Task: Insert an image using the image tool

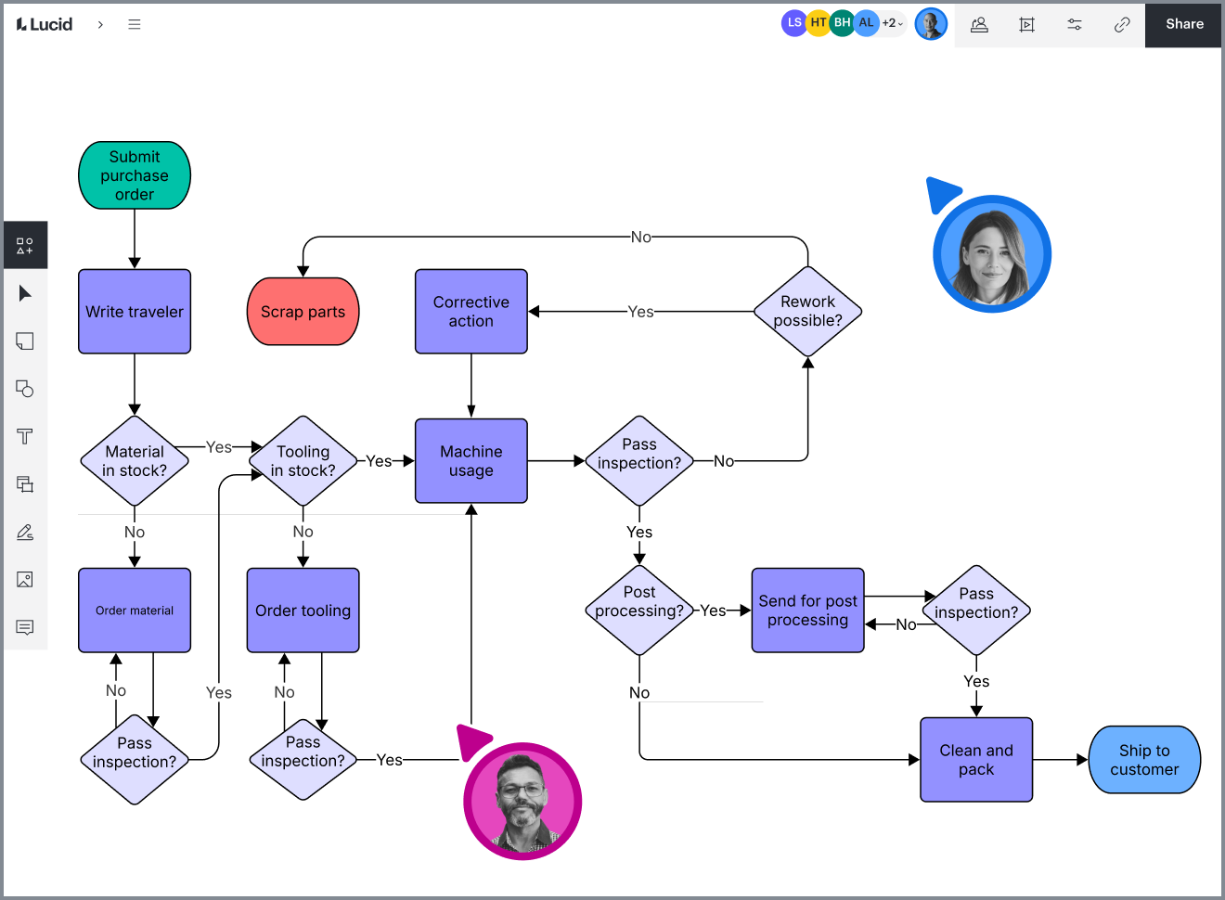Action: 25,580
